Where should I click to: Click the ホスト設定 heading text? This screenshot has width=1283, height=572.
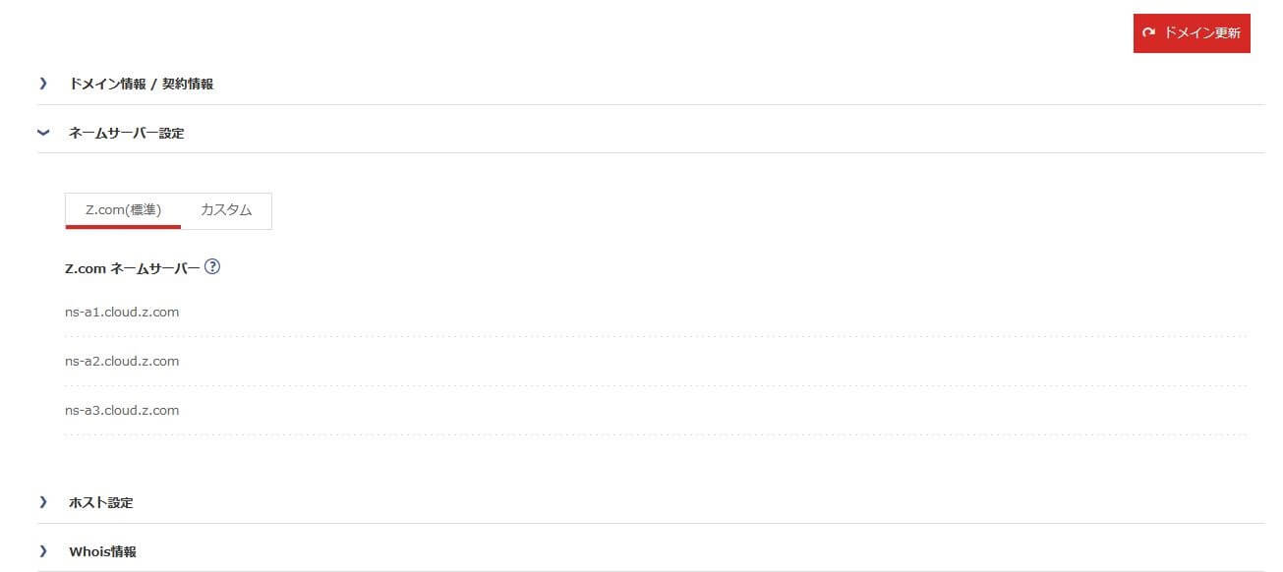pos(101,503)
